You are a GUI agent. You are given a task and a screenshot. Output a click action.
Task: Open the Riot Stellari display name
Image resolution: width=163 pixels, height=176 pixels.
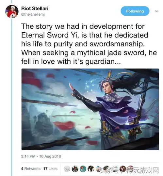[35, 8]
